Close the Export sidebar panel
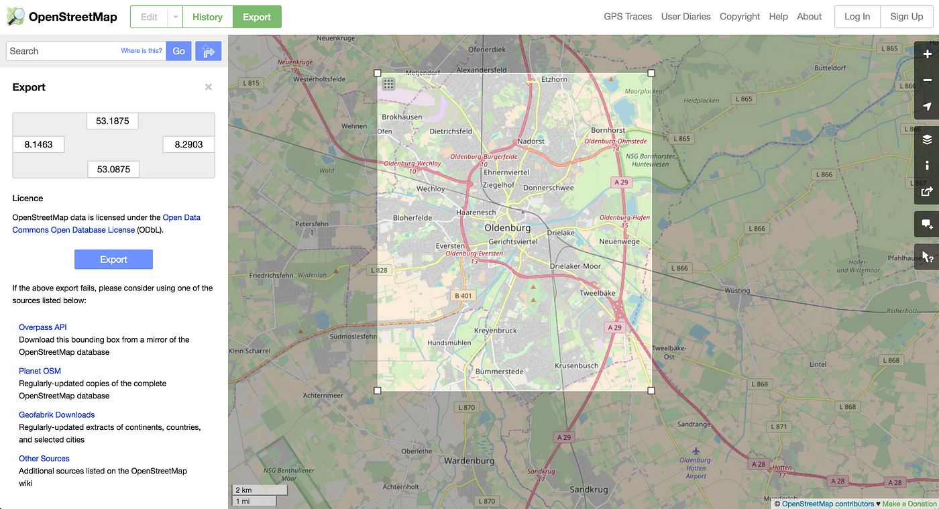939x509 pixels. (x=209, y=87)
